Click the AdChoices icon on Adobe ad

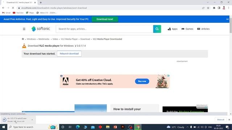[x=168, y=75]
